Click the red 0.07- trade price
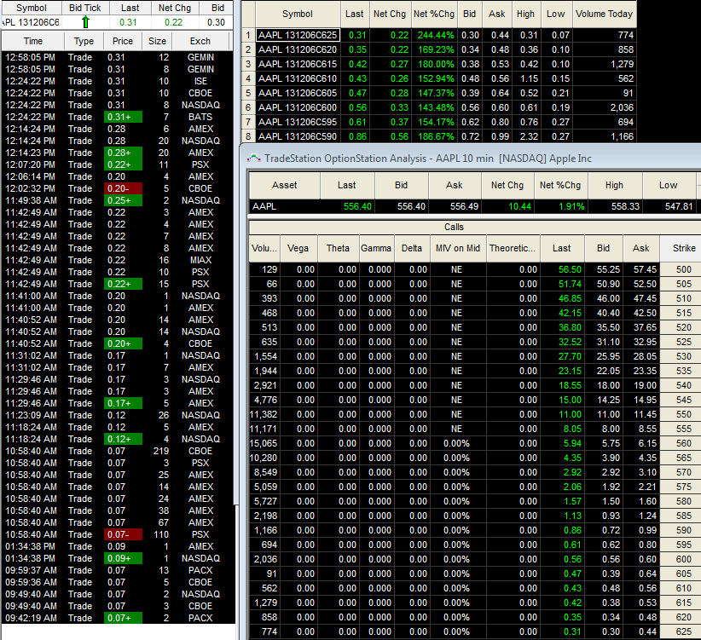This screenshot has width=701, height=640. click(123, 534)
